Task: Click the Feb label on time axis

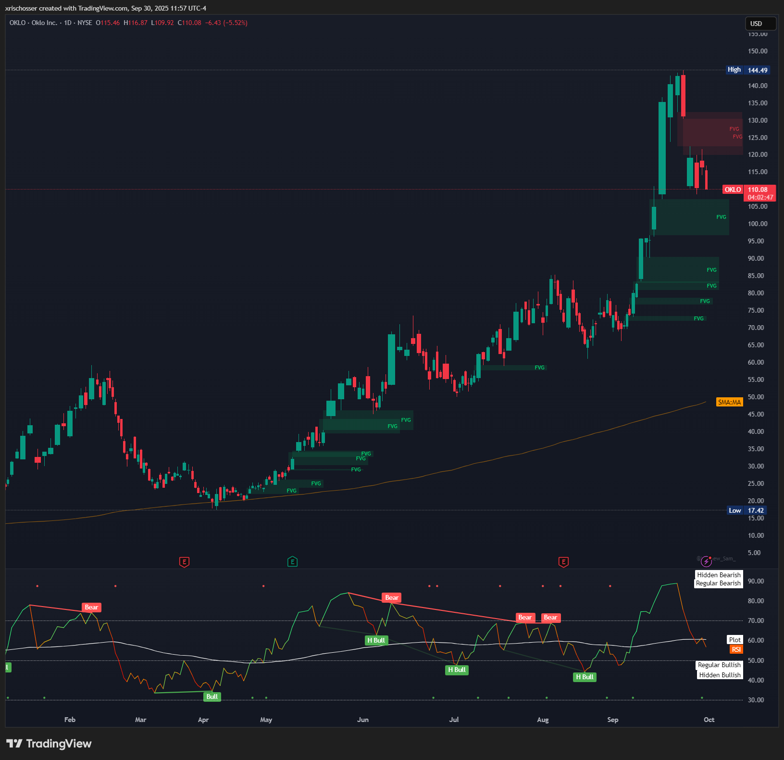Action: tap(70, 720)
